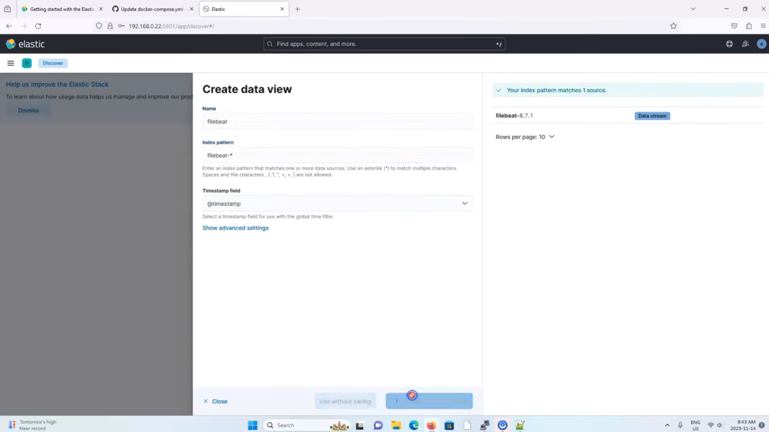This screenshot has width=769, height=432.
Task: Click the browser address bar URL
Action: (x=171, y=26)
